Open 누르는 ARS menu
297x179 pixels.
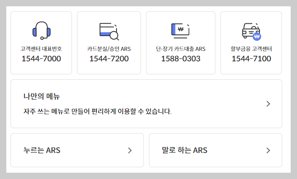pos(77,150)
